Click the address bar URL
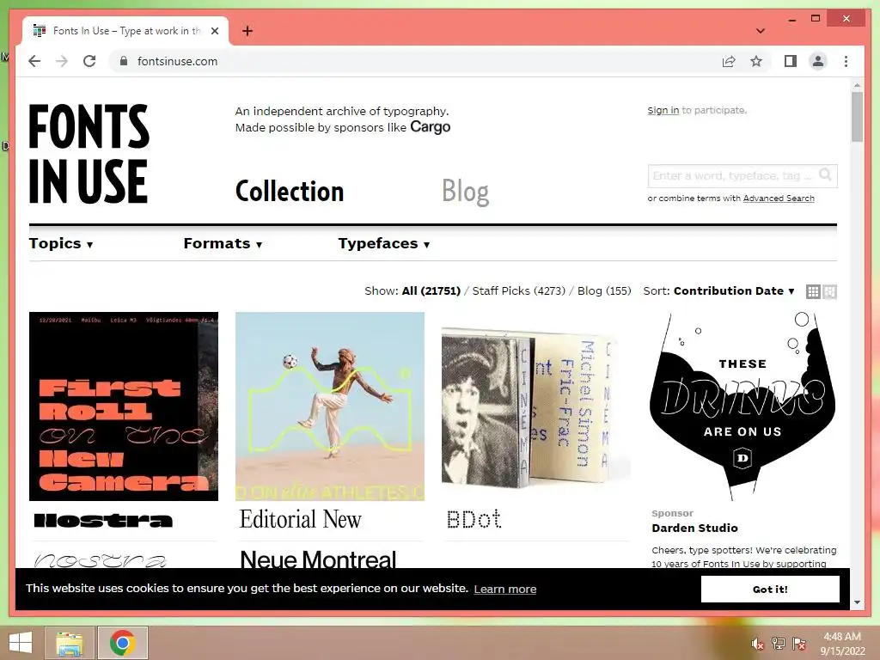The width and height of the screenshot is (880, 660). [177, 61]
